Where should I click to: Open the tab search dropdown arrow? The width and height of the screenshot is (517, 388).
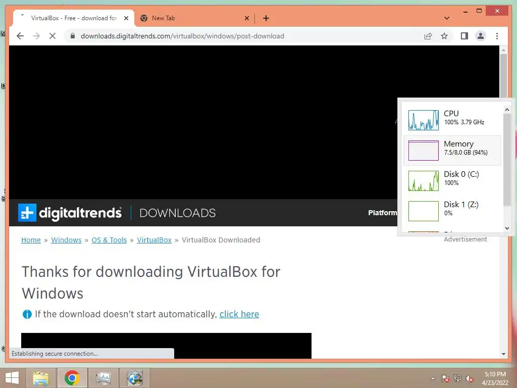447,18
